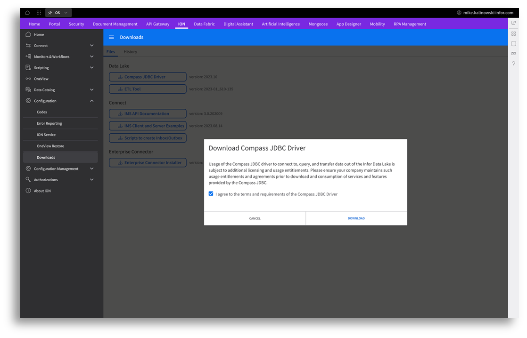Click the square panel icon in right rail
The image size is (527, 338).
coord(513,44)
